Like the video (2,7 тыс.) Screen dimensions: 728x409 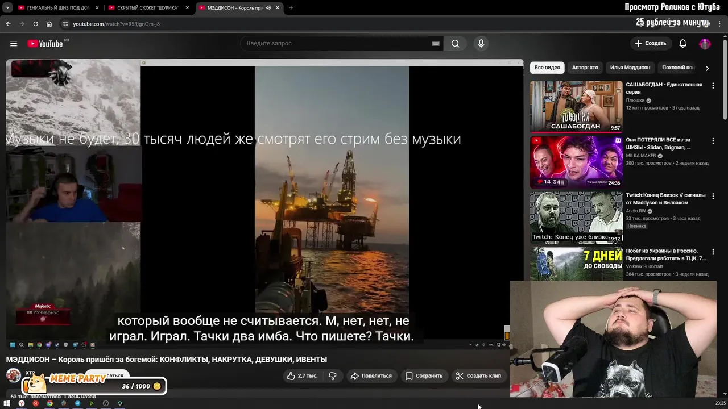tap(302, 375)
